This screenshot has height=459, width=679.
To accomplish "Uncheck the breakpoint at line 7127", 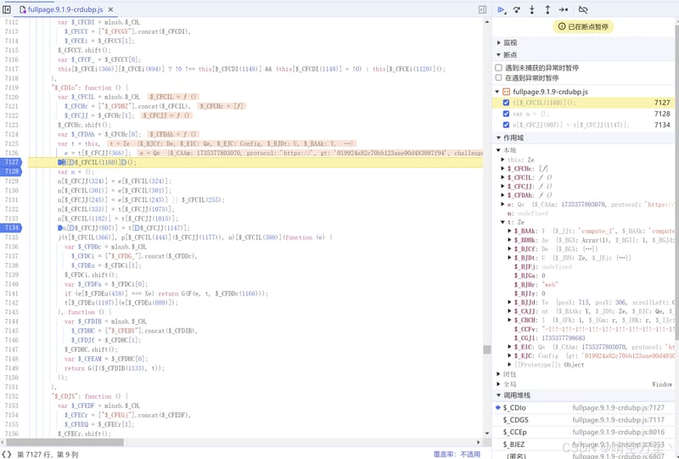I will click(506, 103).
